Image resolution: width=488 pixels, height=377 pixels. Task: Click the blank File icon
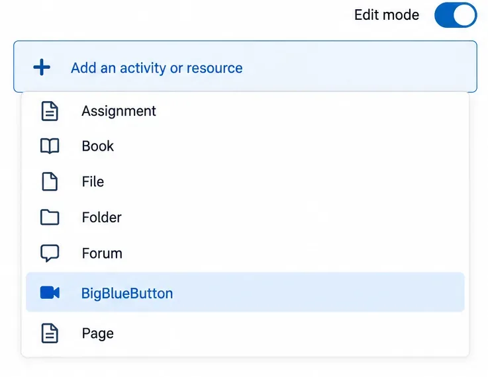pyautogui.click(x=50, y=181)
